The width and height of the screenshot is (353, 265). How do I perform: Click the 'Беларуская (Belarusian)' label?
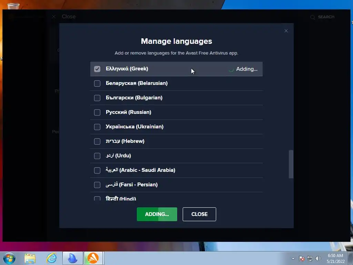click(137, 83)
